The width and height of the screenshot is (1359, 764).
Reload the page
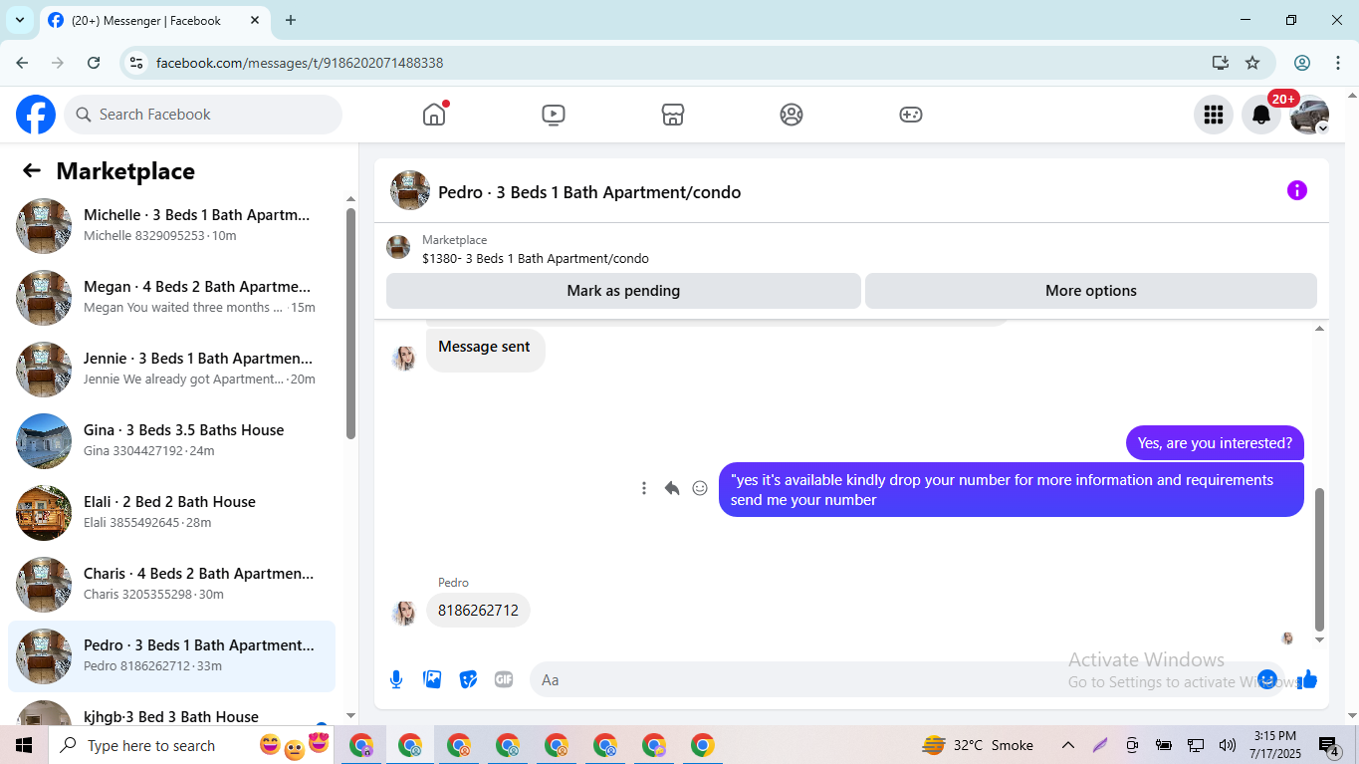(x=94, y=63)
